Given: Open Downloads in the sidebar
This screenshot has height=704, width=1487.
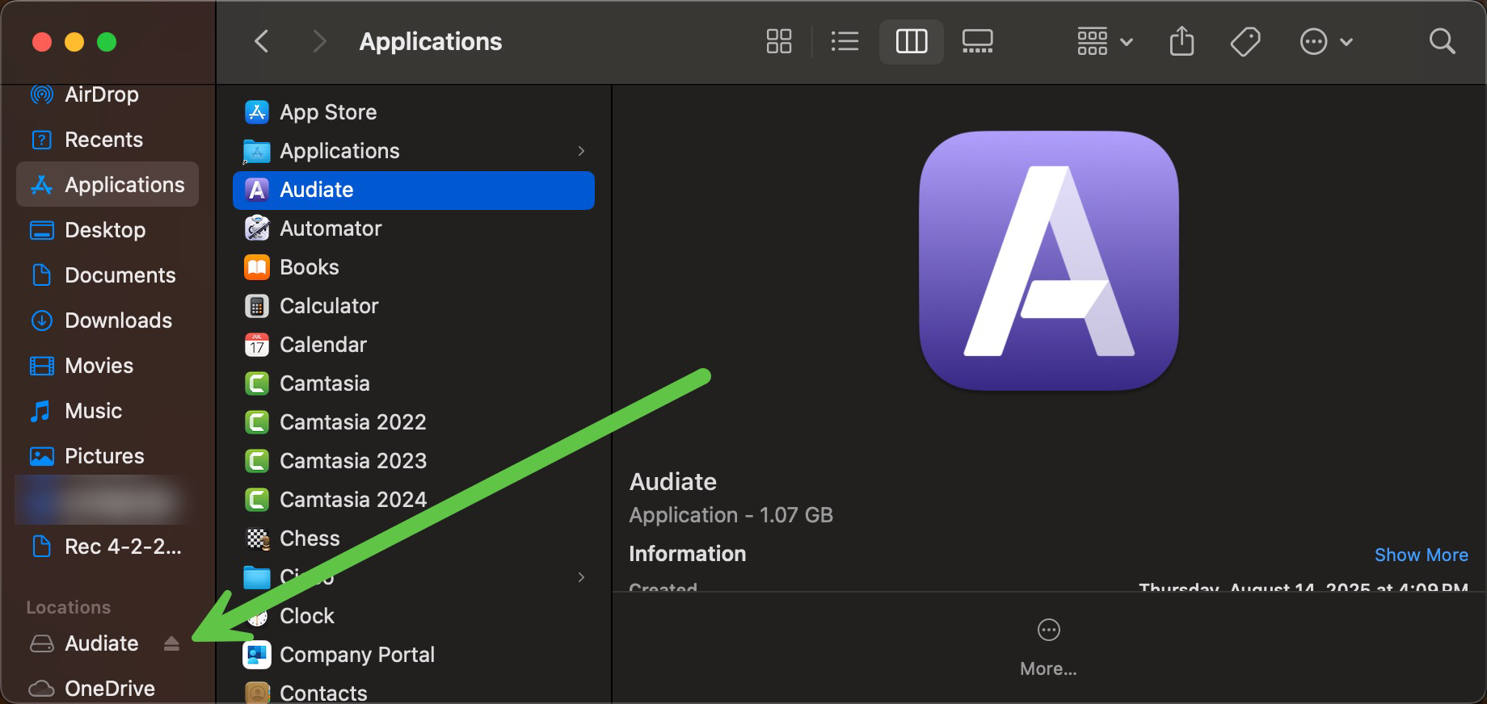Looking at the screenshot, I should click(x=118, y=321).
